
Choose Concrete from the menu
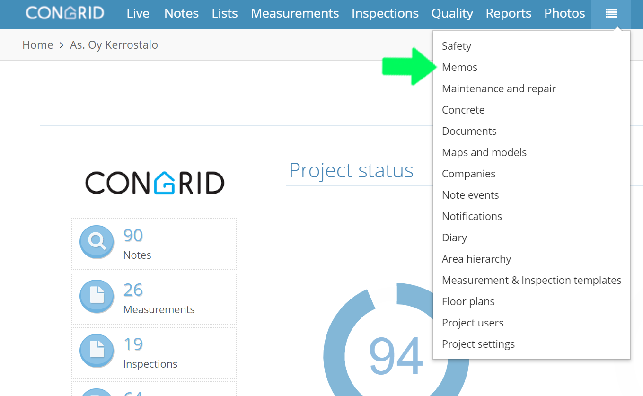tap(463, 110)
